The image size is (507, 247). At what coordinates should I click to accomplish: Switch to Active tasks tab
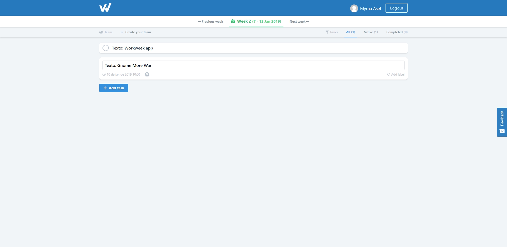tap(370, 32)
